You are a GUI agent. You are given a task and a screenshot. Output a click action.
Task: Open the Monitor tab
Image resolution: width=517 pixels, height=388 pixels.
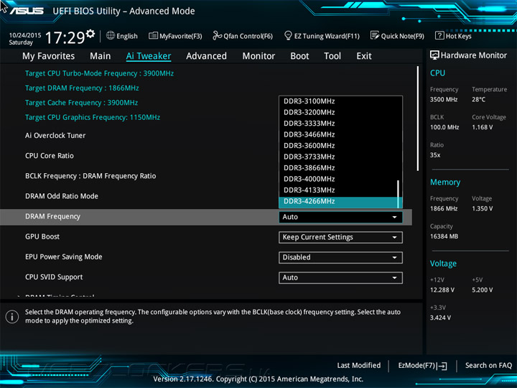click(x=258, y=56)
